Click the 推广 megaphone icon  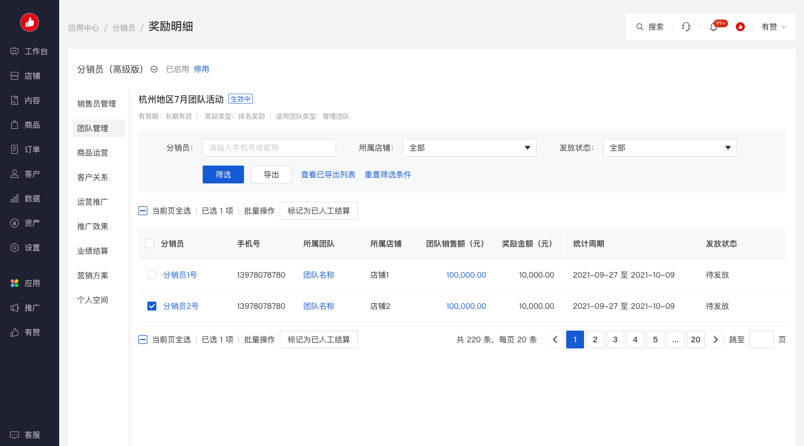15,308
